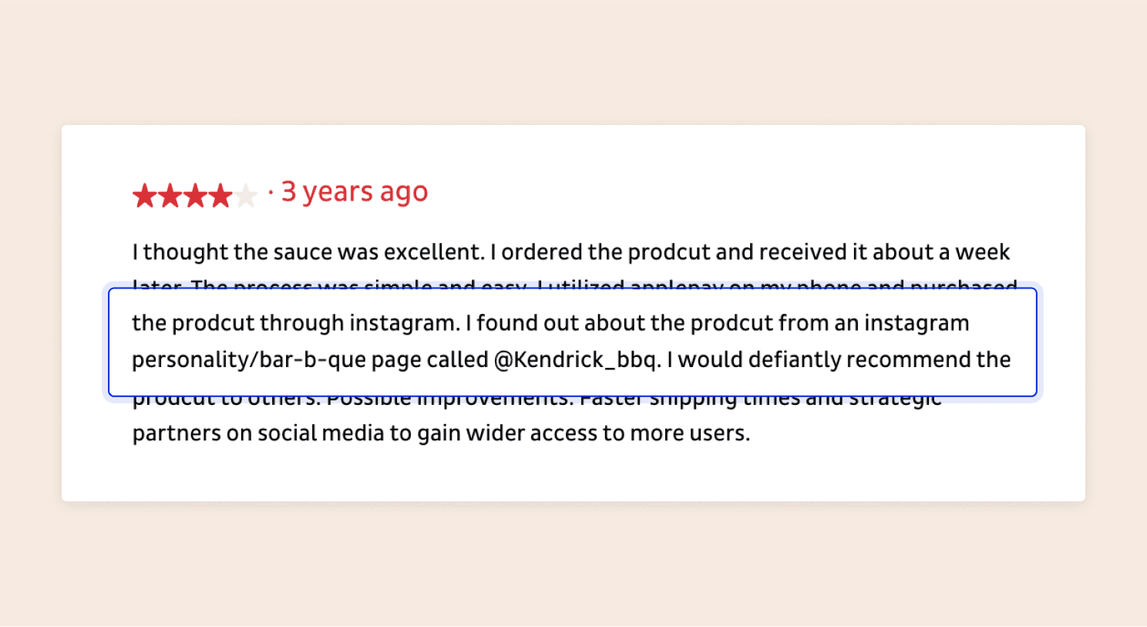Click the word "excellent" in the review
This screenshot has width=1147, height=627.
(x=432, y=252)
